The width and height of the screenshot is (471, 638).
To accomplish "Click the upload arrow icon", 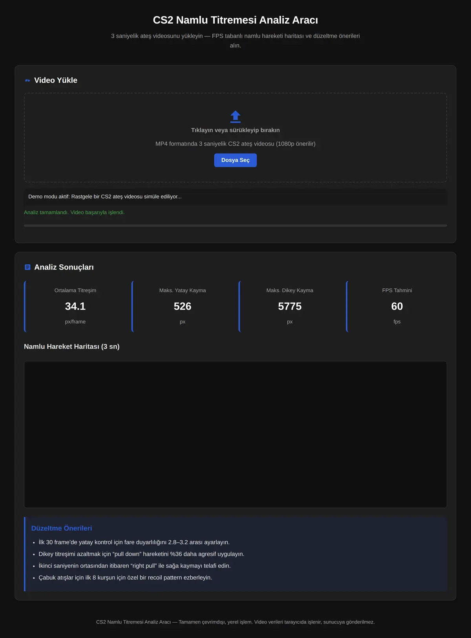I will point(235,117).
